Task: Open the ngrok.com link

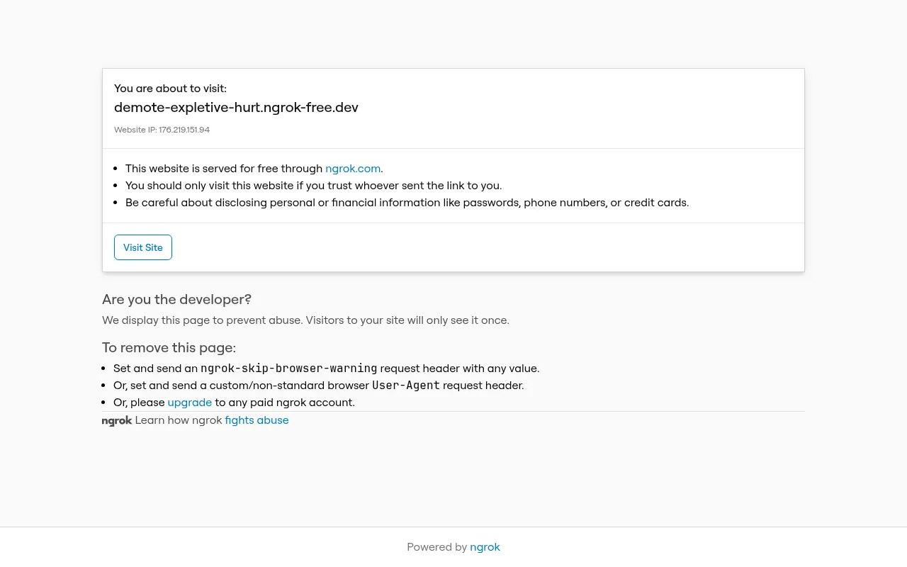Action: pos(353,169)
